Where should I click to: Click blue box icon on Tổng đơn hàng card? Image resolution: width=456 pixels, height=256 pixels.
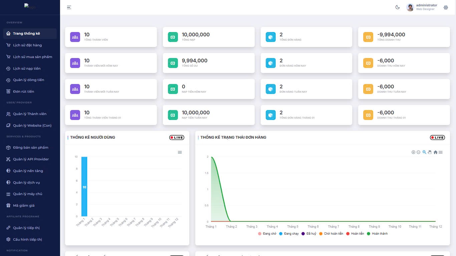271,37
